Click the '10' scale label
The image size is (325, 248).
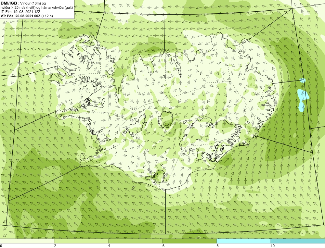[x=273, y=246]
